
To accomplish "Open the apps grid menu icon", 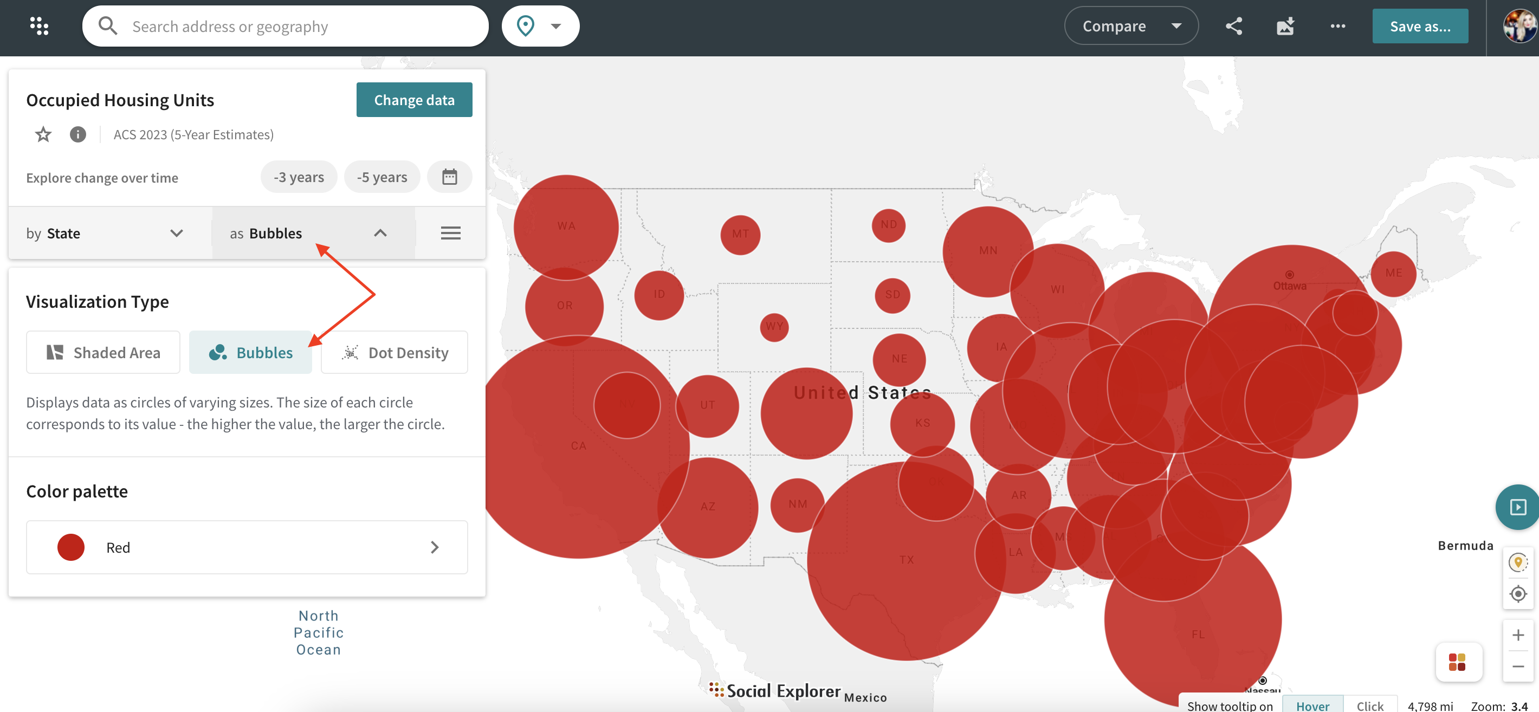I will (x=39, y=25).
